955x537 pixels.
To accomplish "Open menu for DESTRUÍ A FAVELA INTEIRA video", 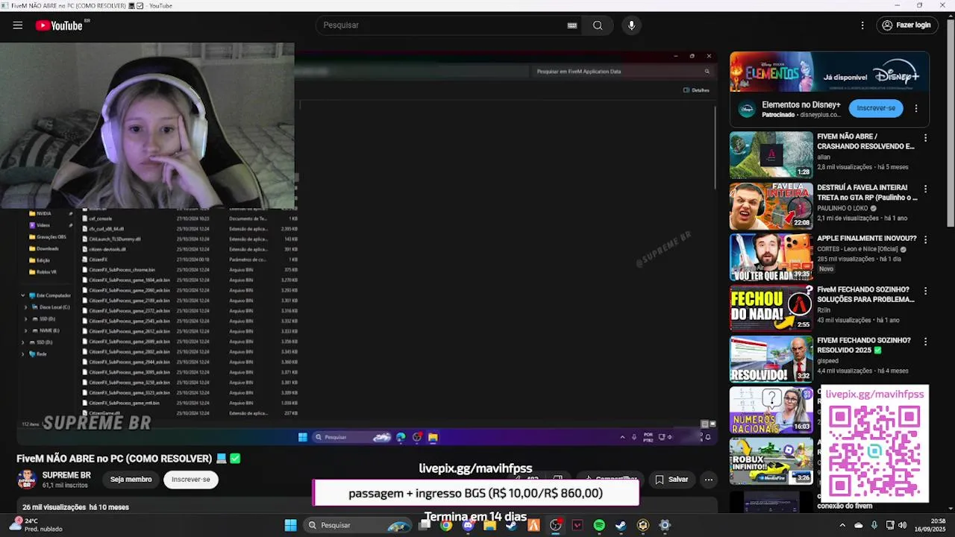I will click(925, 189).
